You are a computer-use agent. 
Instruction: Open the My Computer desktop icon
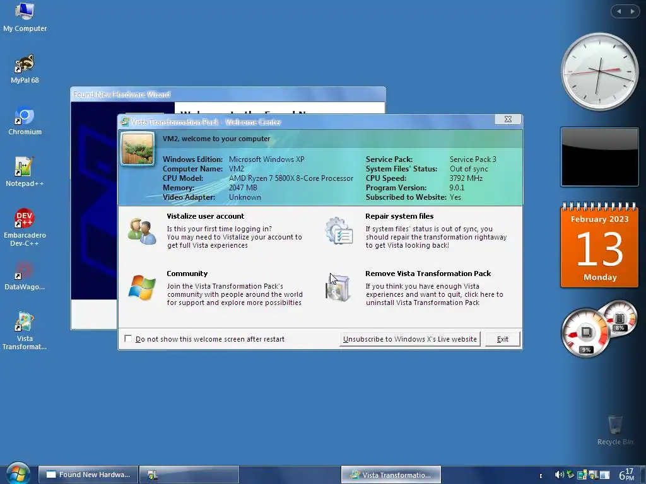coord(25,17)
